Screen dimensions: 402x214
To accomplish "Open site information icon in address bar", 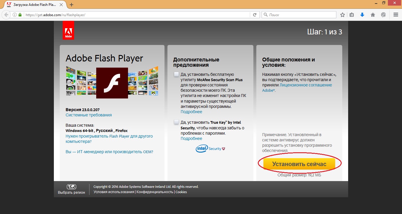I will coord(15,15).
